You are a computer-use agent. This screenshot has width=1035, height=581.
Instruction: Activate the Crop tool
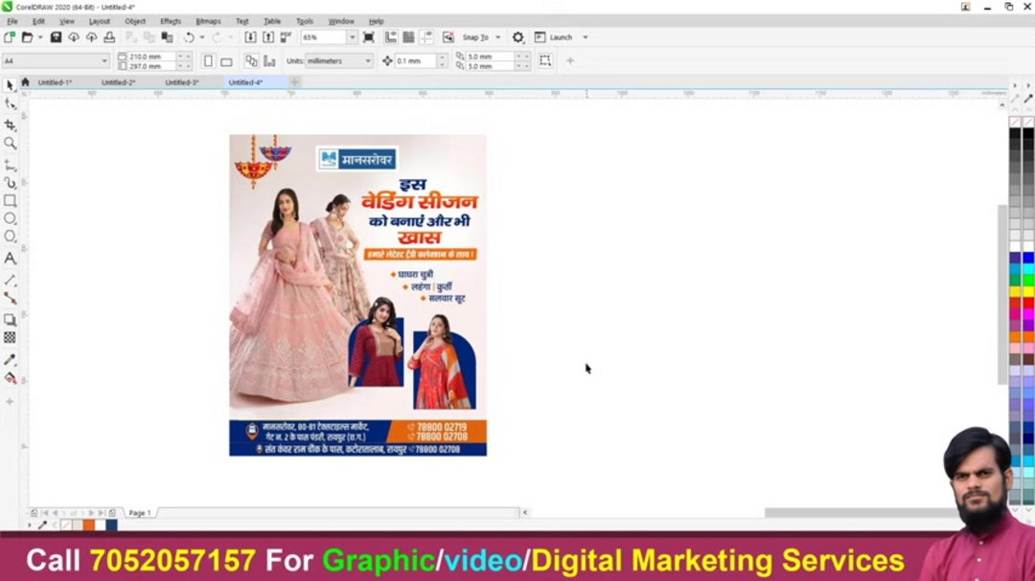10,125
